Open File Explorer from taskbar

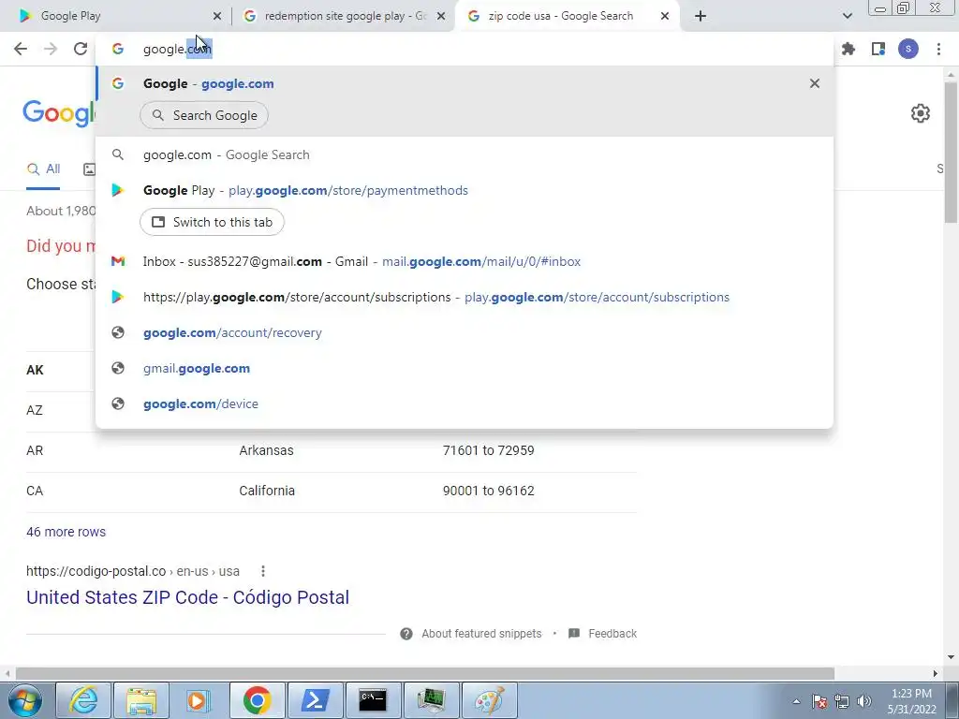(x=141, y=700)
